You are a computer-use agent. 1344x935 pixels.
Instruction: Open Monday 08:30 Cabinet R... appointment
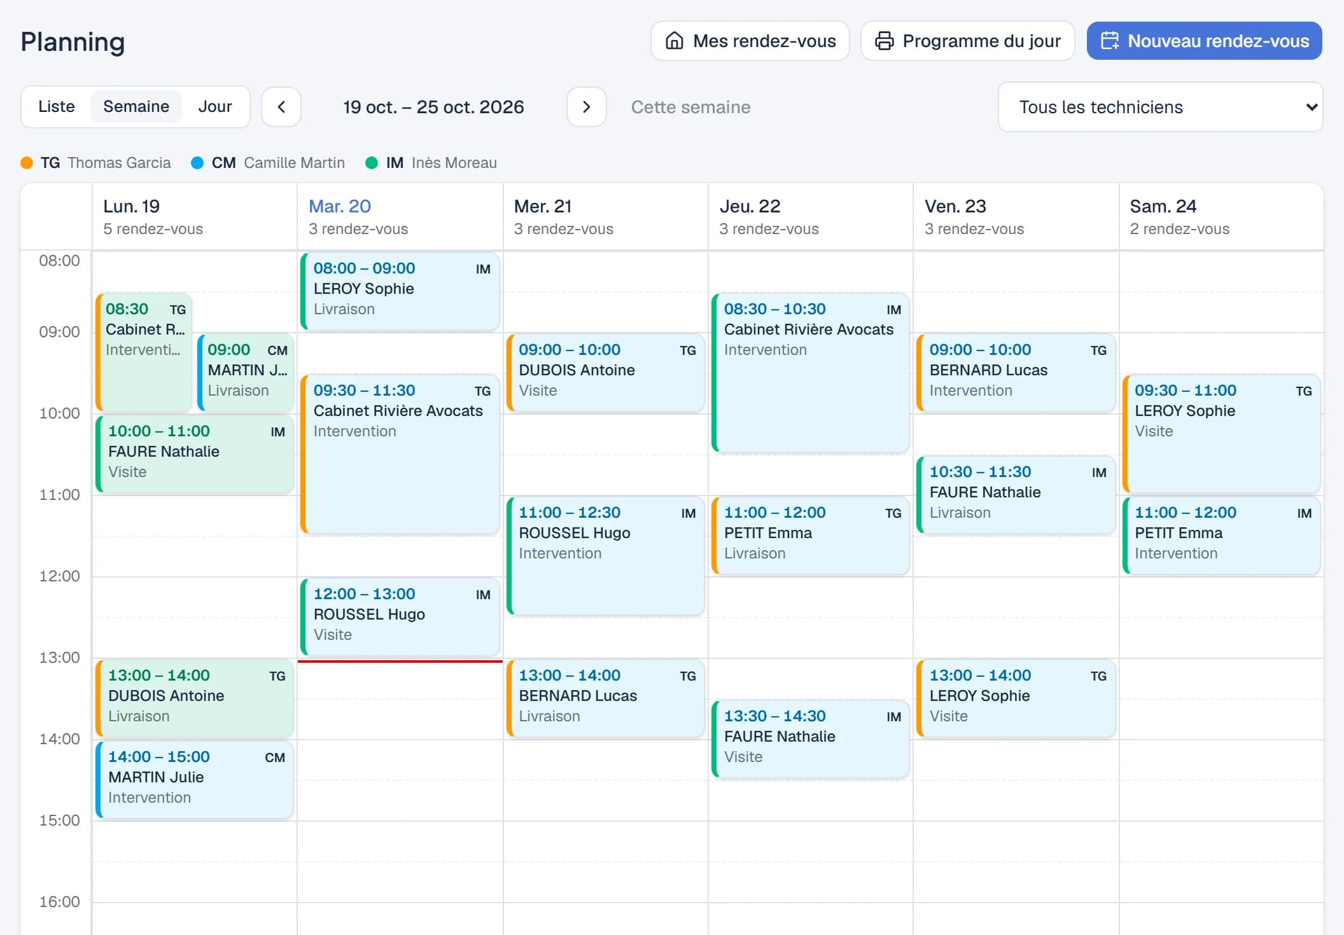click(144, 352)
